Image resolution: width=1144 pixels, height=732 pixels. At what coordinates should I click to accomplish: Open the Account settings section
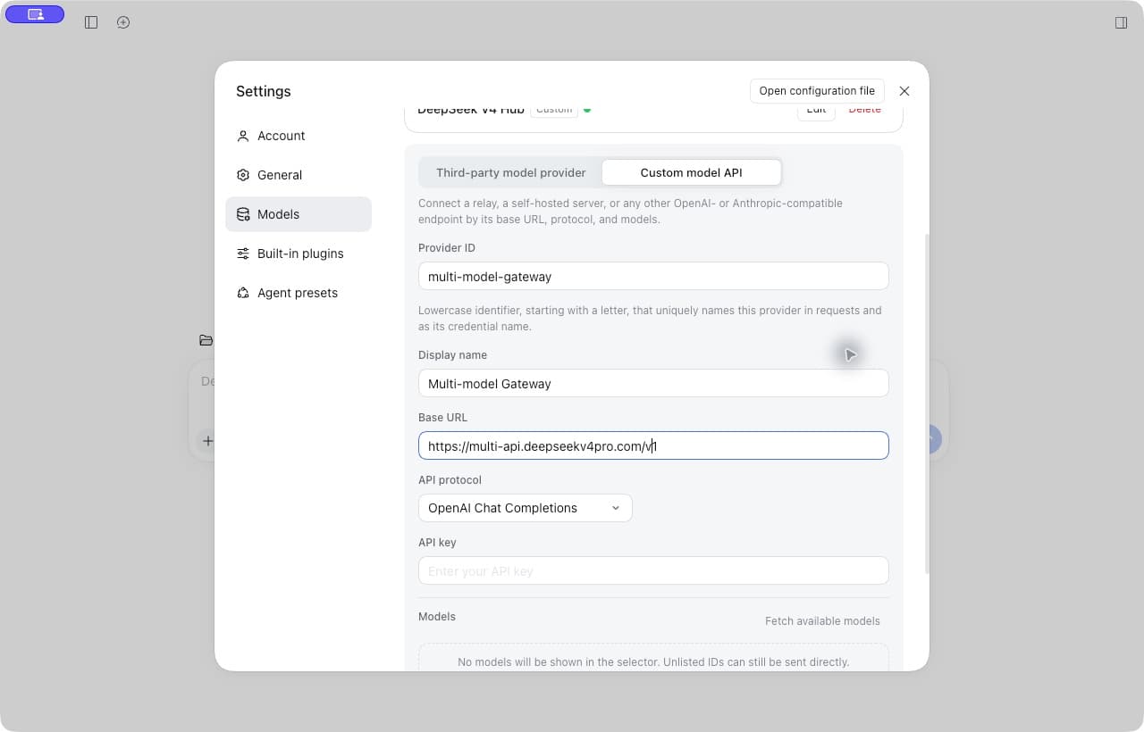pyautogui.click(x=299, y=136)
